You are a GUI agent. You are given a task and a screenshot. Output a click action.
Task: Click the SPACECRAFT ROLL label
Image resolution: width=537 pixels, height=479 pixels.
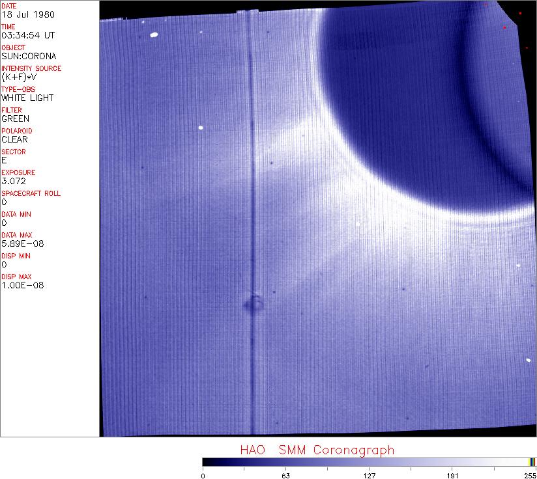point(31,193)
